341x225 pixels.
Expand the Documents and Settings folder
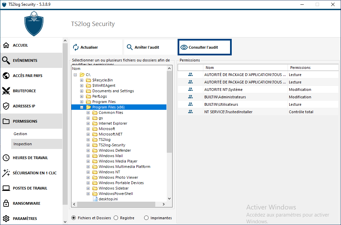tap(82, 91)
